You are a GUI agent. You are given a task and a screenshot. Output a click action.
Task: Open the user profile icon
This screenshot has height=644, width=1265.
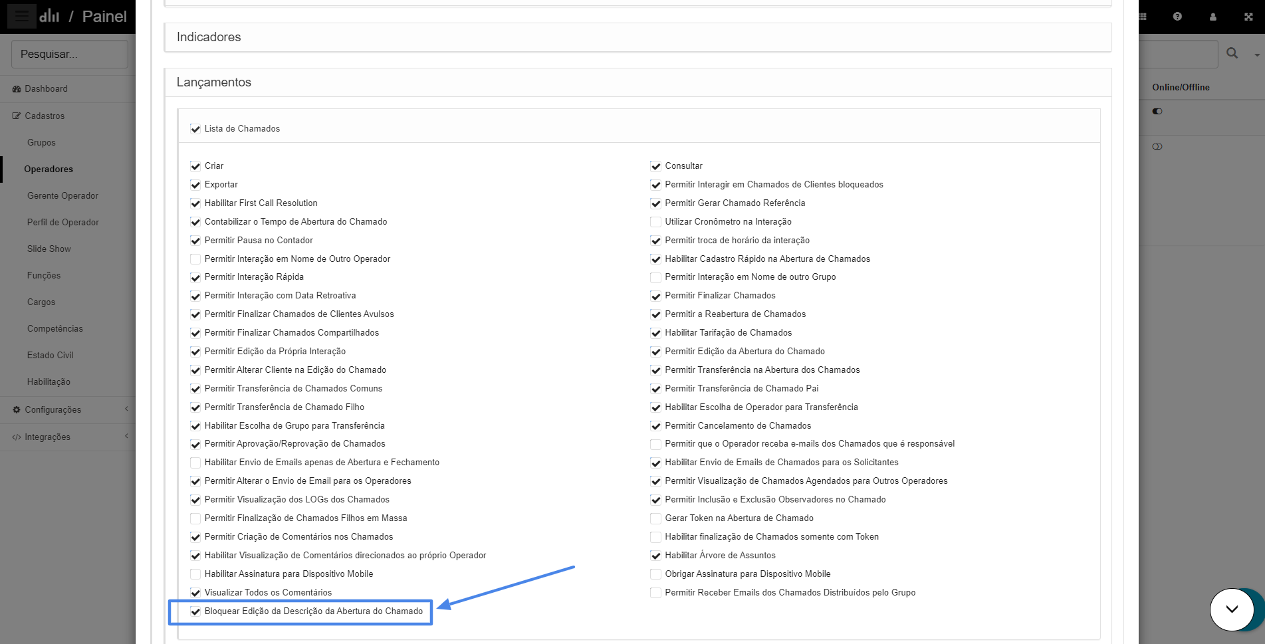point(1213,17)
